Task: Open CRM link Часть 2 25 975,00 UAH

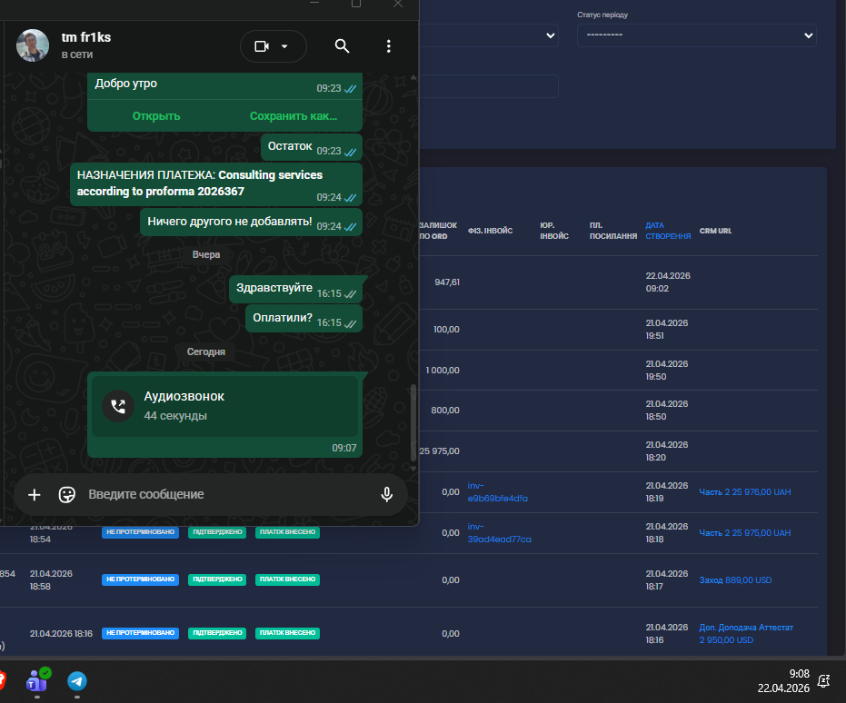Action: 744,533
